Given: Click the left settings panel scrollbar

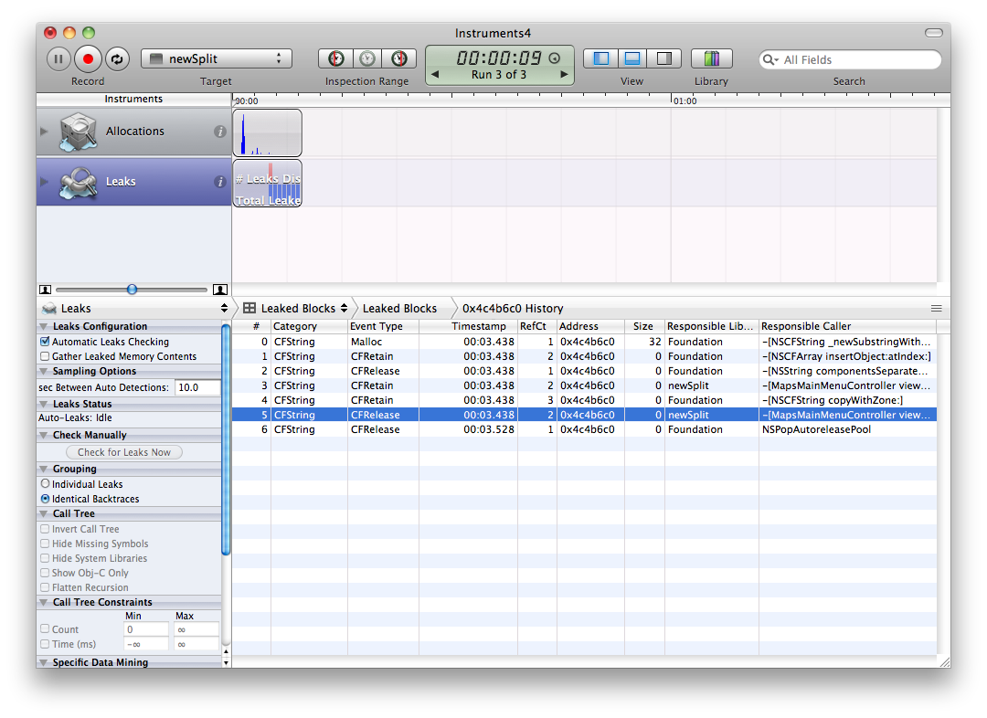Looking at the screenshot, I should pyautogui.click(x=226, y=439).
